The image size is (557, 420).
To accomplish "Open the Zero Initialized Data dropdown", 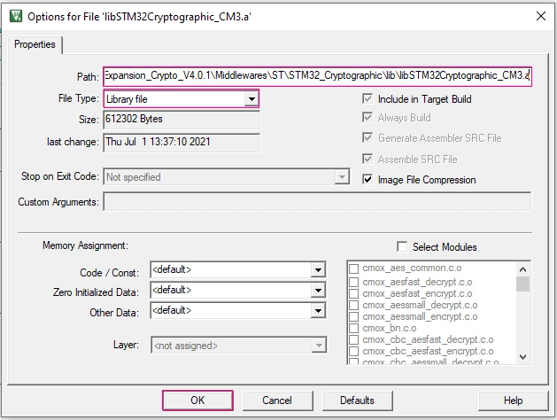I will point(318,291).
